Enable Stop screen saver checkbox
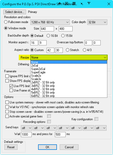The image size is (113, 155). (x=7, y=112)
